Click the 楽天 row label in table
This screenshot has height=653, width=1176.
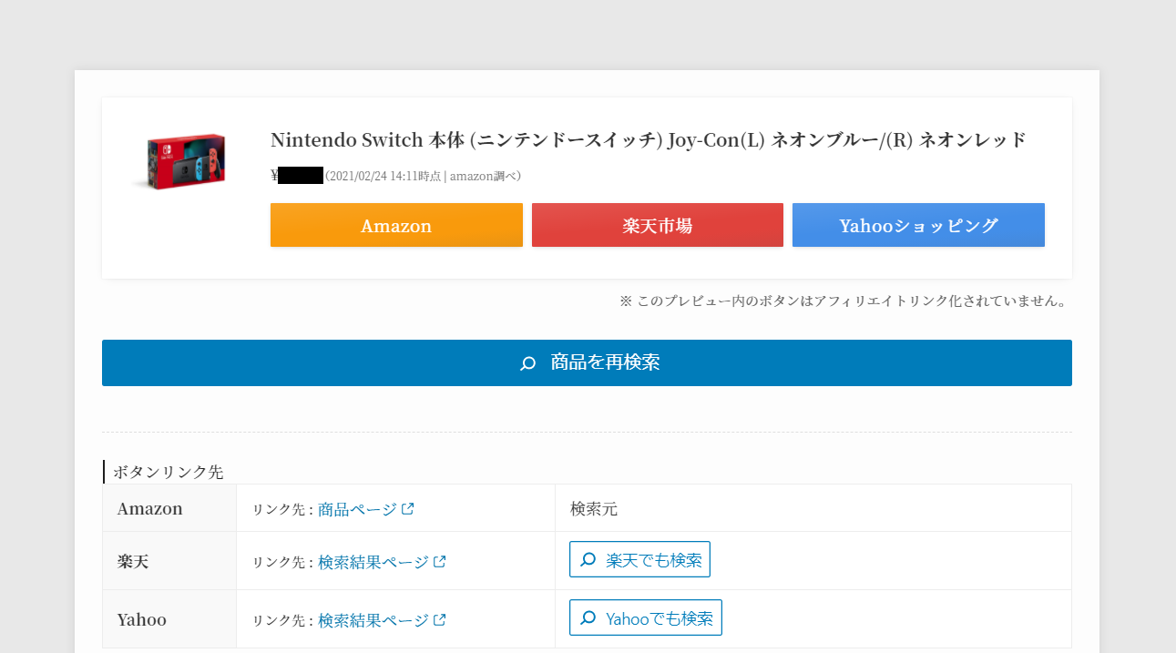point(133,562)
